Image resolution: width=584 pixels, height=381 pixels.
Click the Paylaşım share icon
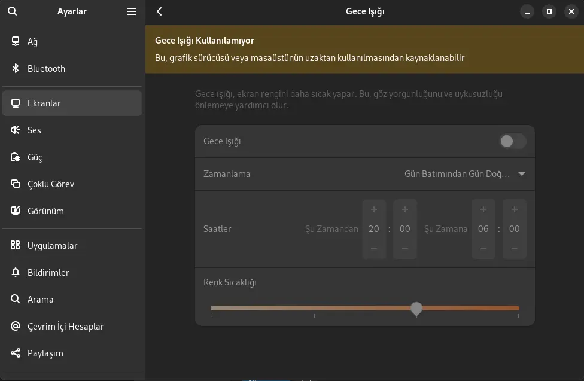click(x=16, y=353)
